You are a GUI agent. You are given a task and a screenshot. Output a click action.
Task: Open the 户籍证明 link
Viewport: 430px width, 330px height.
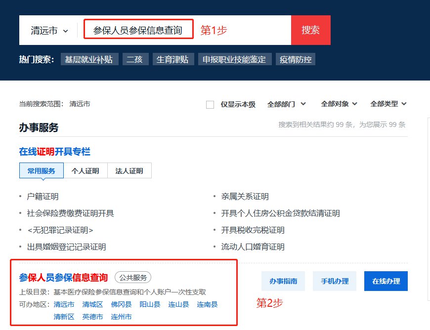coord(43,197)
